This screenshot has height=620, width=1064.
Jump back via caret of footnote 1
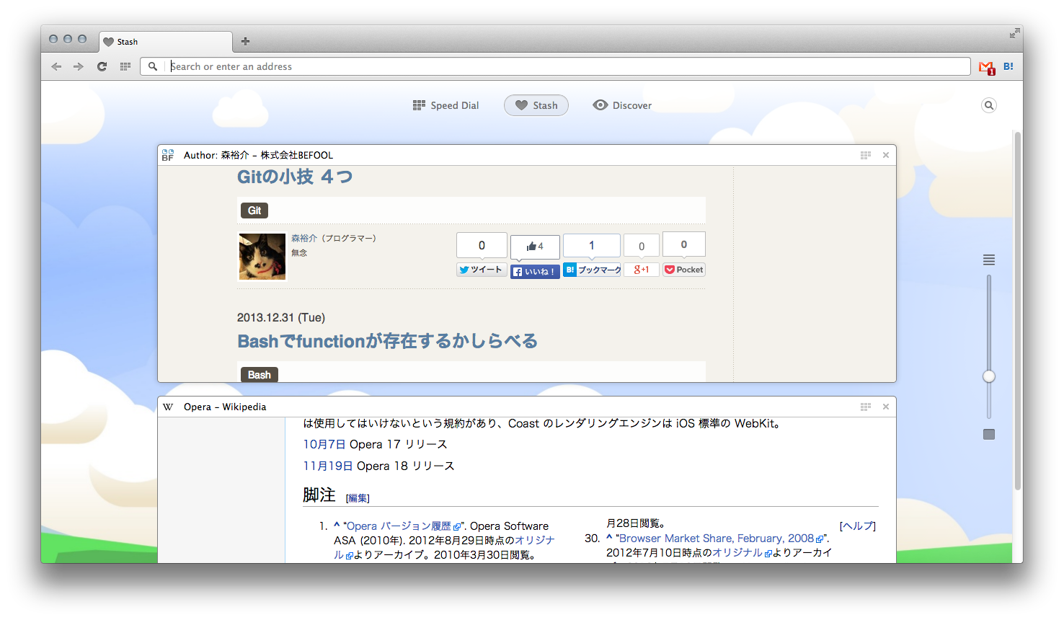pyautogui.click(x=336, y=526)
